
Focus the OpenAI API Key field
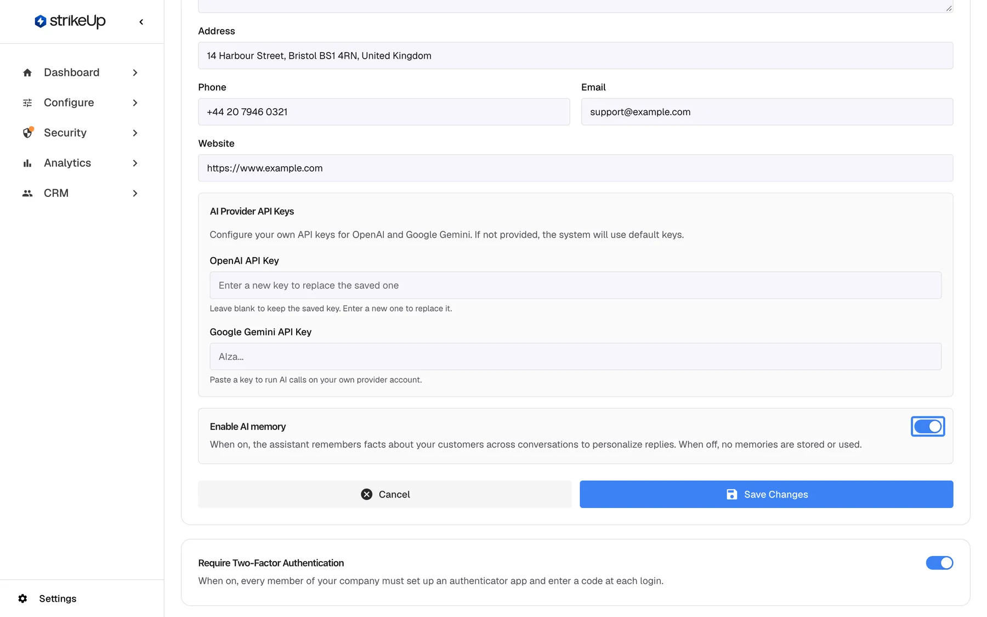pyautogui.click(x=575, y=285)
